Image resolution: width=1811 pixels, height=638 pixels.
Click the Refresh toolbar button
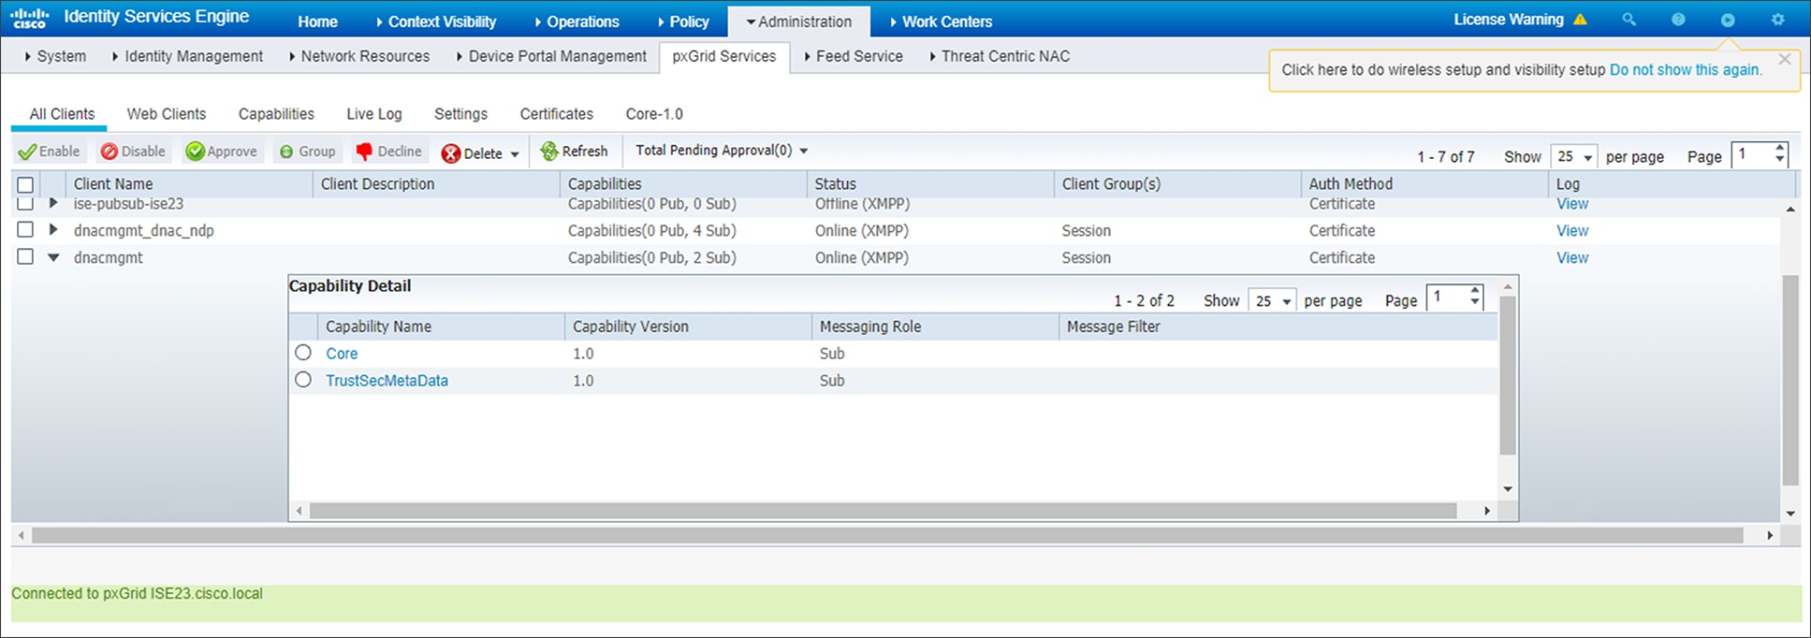pyautogui.click(x=574, y=152)
